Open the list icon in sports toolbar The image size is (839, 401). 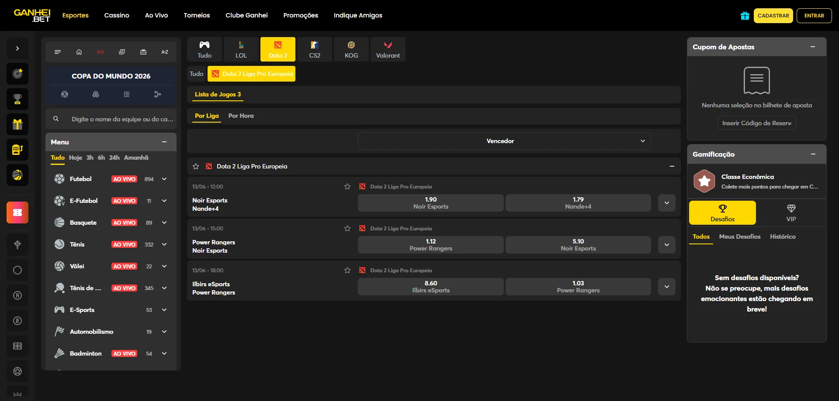[x=58, y=52]
